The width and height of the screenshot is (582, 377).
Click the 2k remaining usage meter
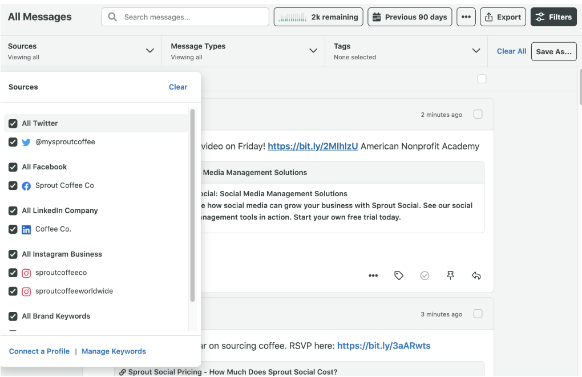[x=318, y=17]
